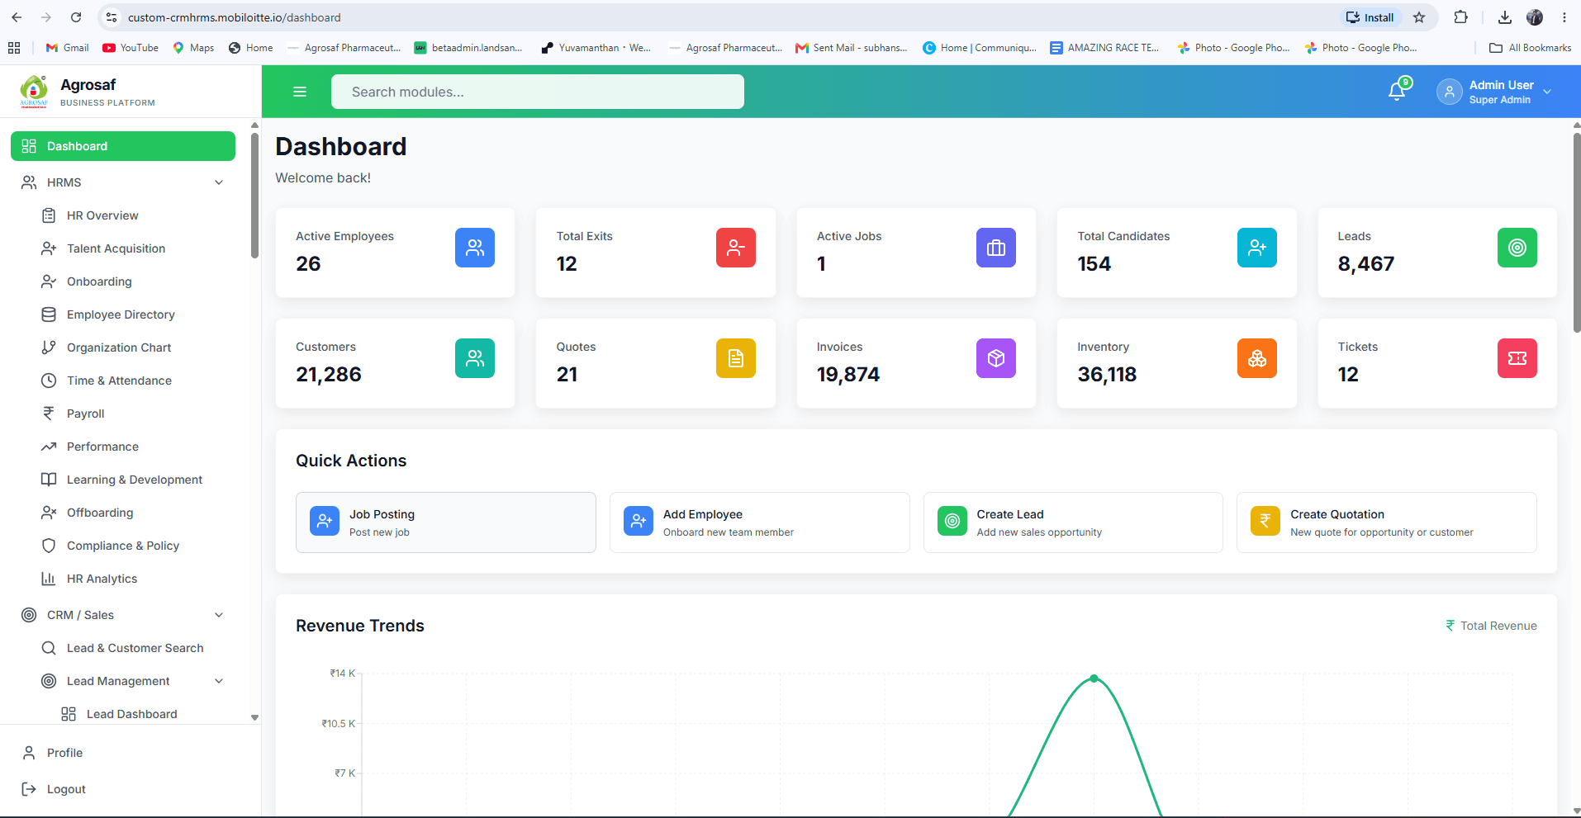Click the Total Revenue chart legend
1581x818 pixels.
[1491, 626]
